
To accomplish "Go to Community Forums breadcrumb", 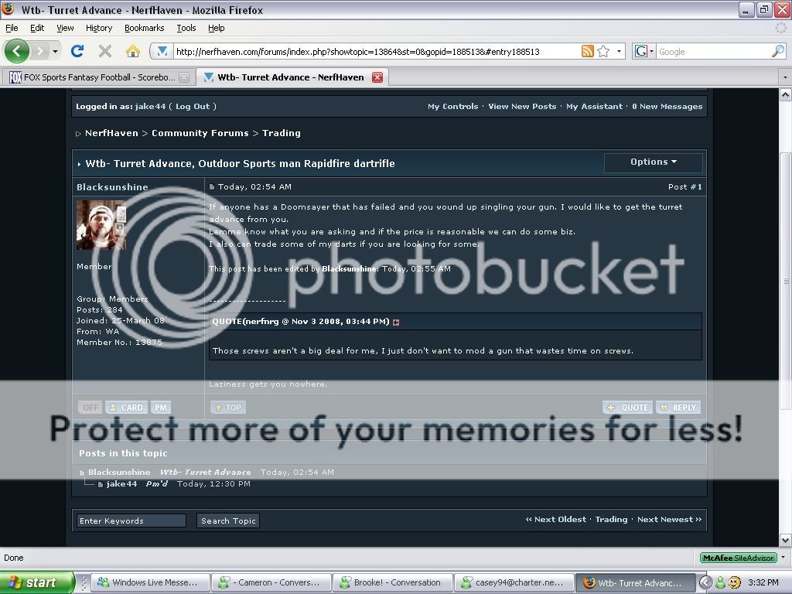I will pyautogui.click(x=200, y=133).
